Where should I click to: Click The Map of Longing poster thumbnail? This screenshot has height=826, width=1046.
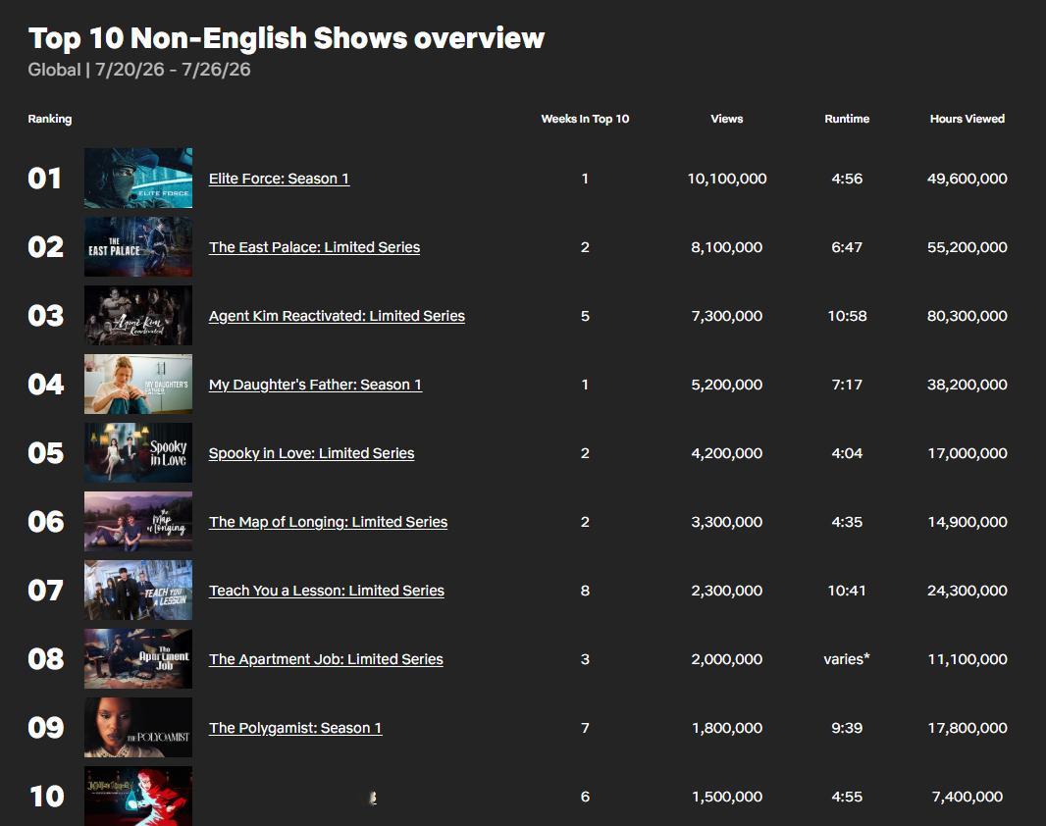138,521
